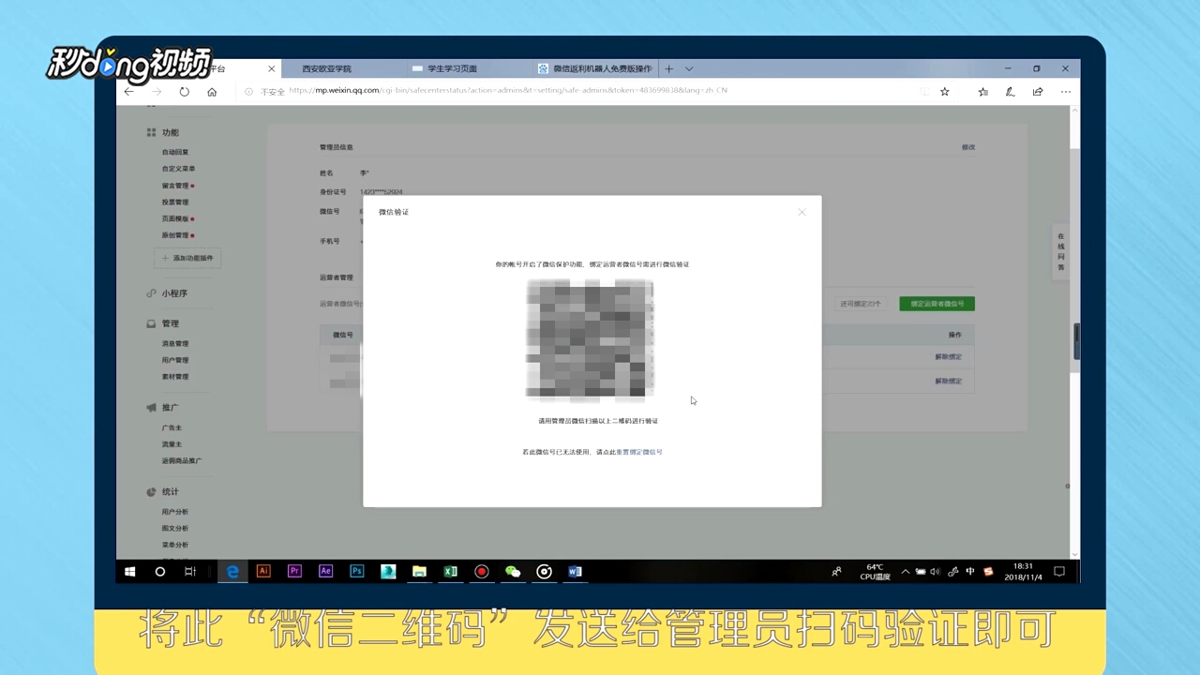Open 用户分析 under 统计
The width and height of the screenshot is (1200, 675).
click(x=175, y=512)
